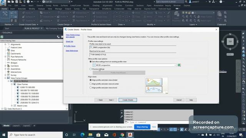
Task: Select the 2500.000 TO 3264.513 view frame
Action: 30,103
